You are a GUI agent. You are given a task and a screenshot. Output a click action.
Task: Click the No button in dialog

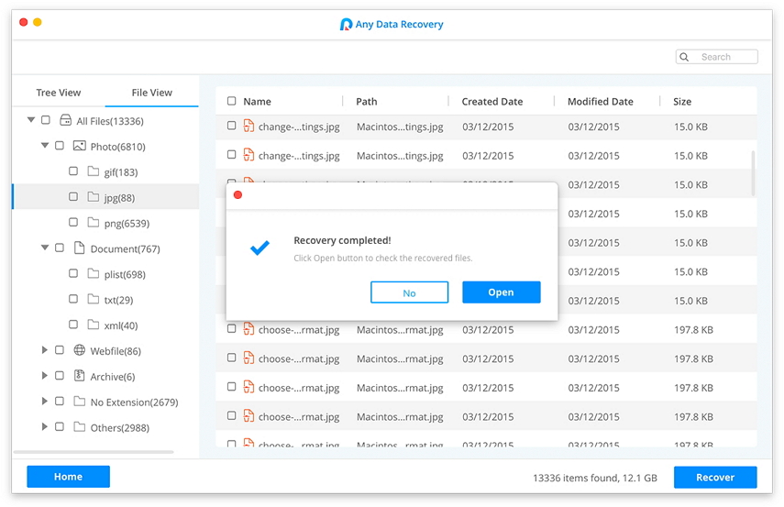[x=409, y=292]
